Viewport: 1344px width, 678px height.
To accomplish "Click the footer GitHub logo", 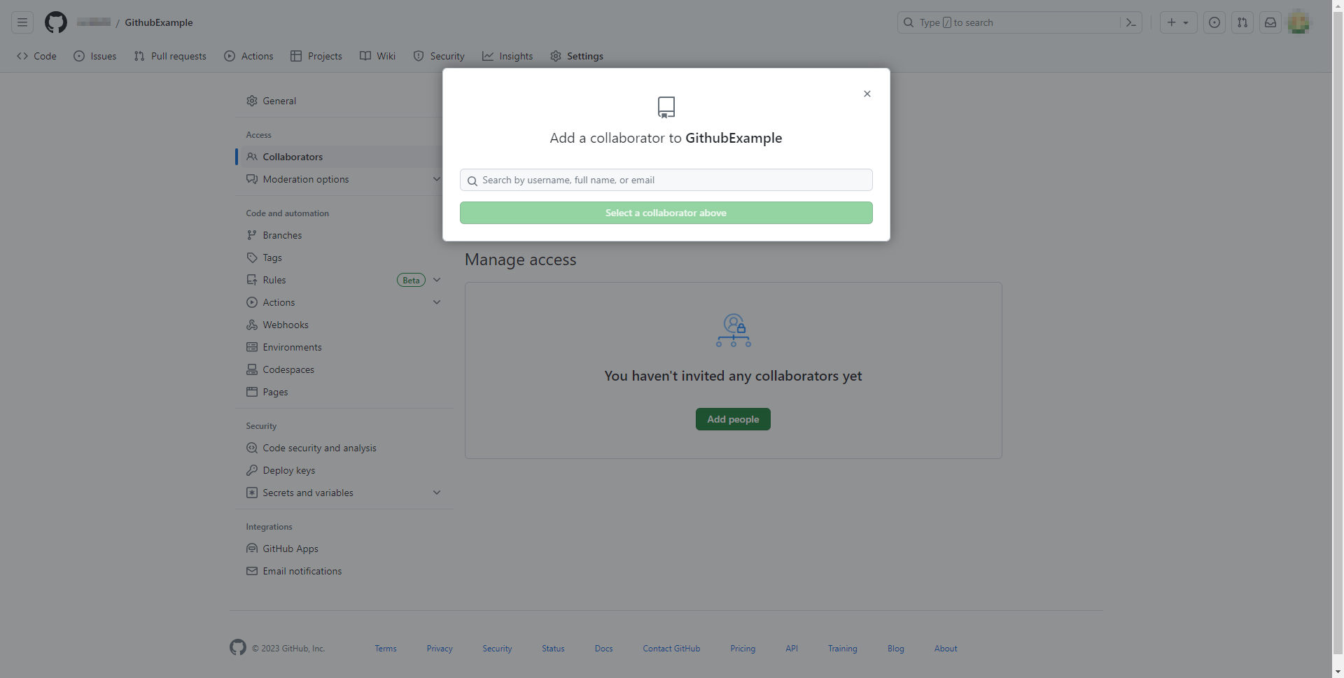I will tap(238, 647).
